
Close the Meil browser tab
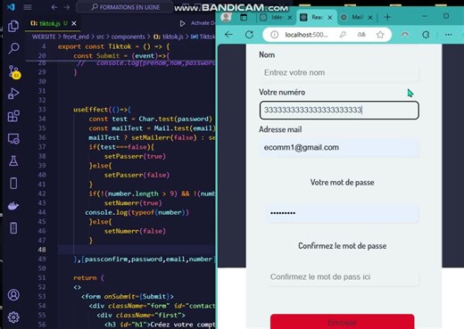tap(370, 18)
